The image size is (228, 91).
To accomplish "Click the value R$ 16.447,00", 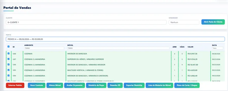I will (x=193, y=65).
